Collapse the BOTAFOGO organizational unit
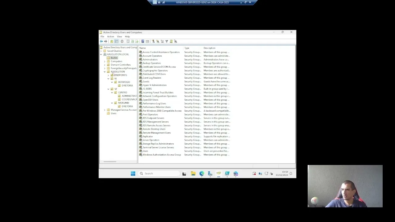 click(112, 82)
